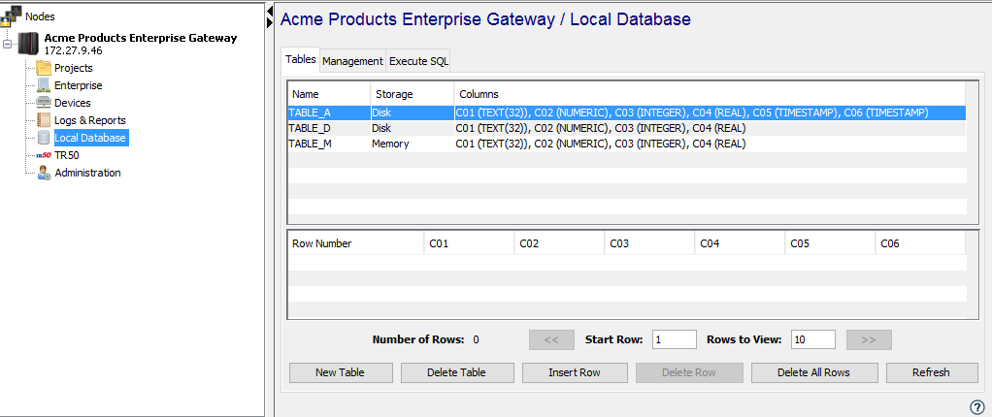Click the TR50 logo icon
The width and height of the screenshot is (992, 417).
pyautogui.click(x=44, y=155)
